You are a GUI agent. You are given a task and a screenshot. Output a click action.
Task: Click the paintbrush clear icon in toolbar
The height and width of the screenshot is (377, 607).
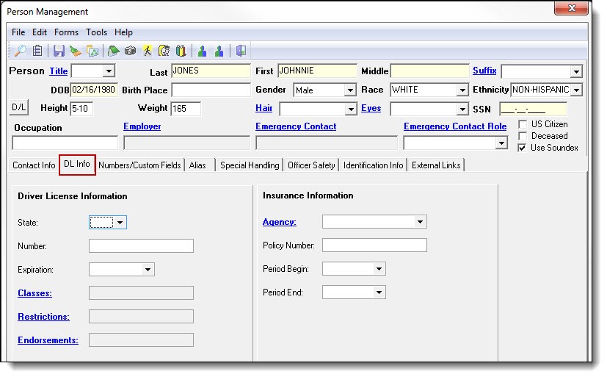tap(75, 51)
